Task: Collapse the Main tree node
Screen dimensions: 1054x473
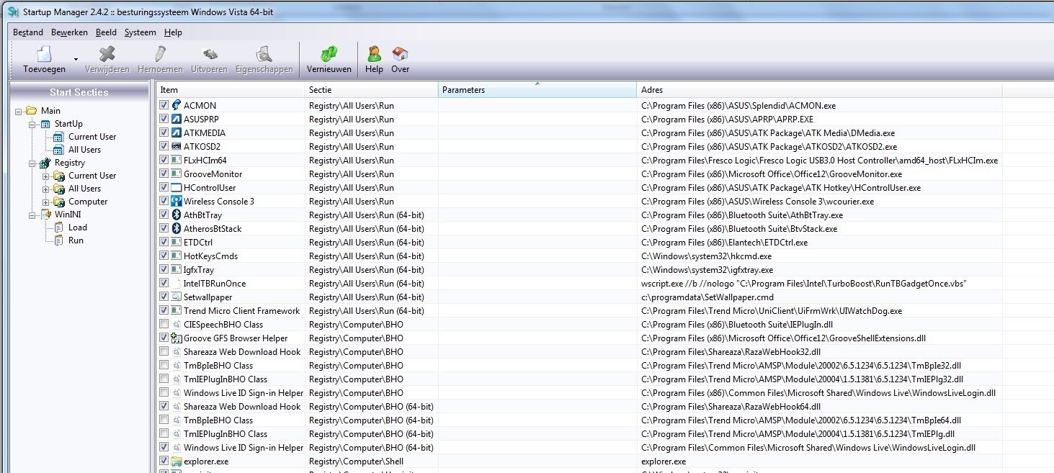Action: [19, 111]
